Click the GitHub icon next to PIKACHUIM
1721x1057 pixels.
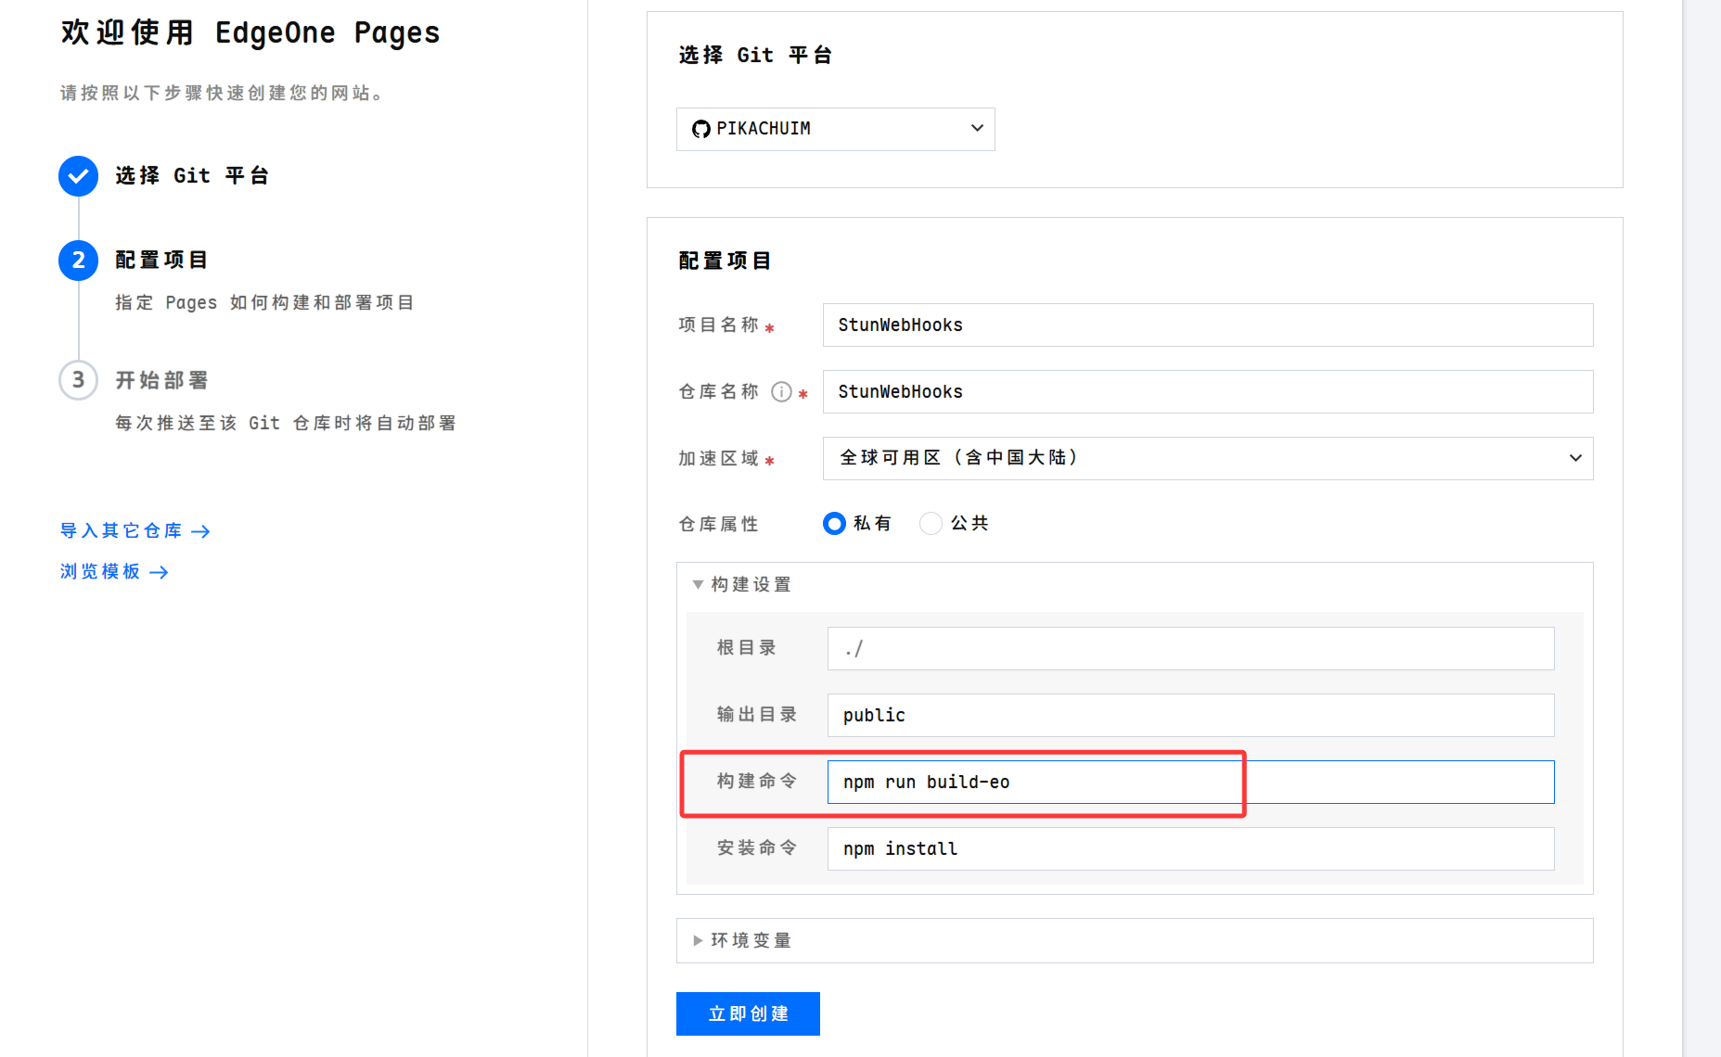[x=701, y=129]
